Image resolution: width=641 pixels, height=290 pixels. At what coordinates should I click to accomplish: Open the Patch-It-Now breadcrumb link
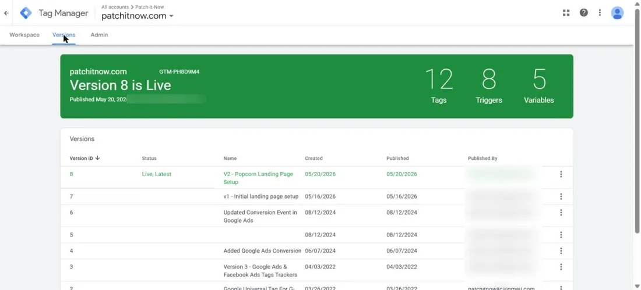pyautogui.click(x=150, y=7)
